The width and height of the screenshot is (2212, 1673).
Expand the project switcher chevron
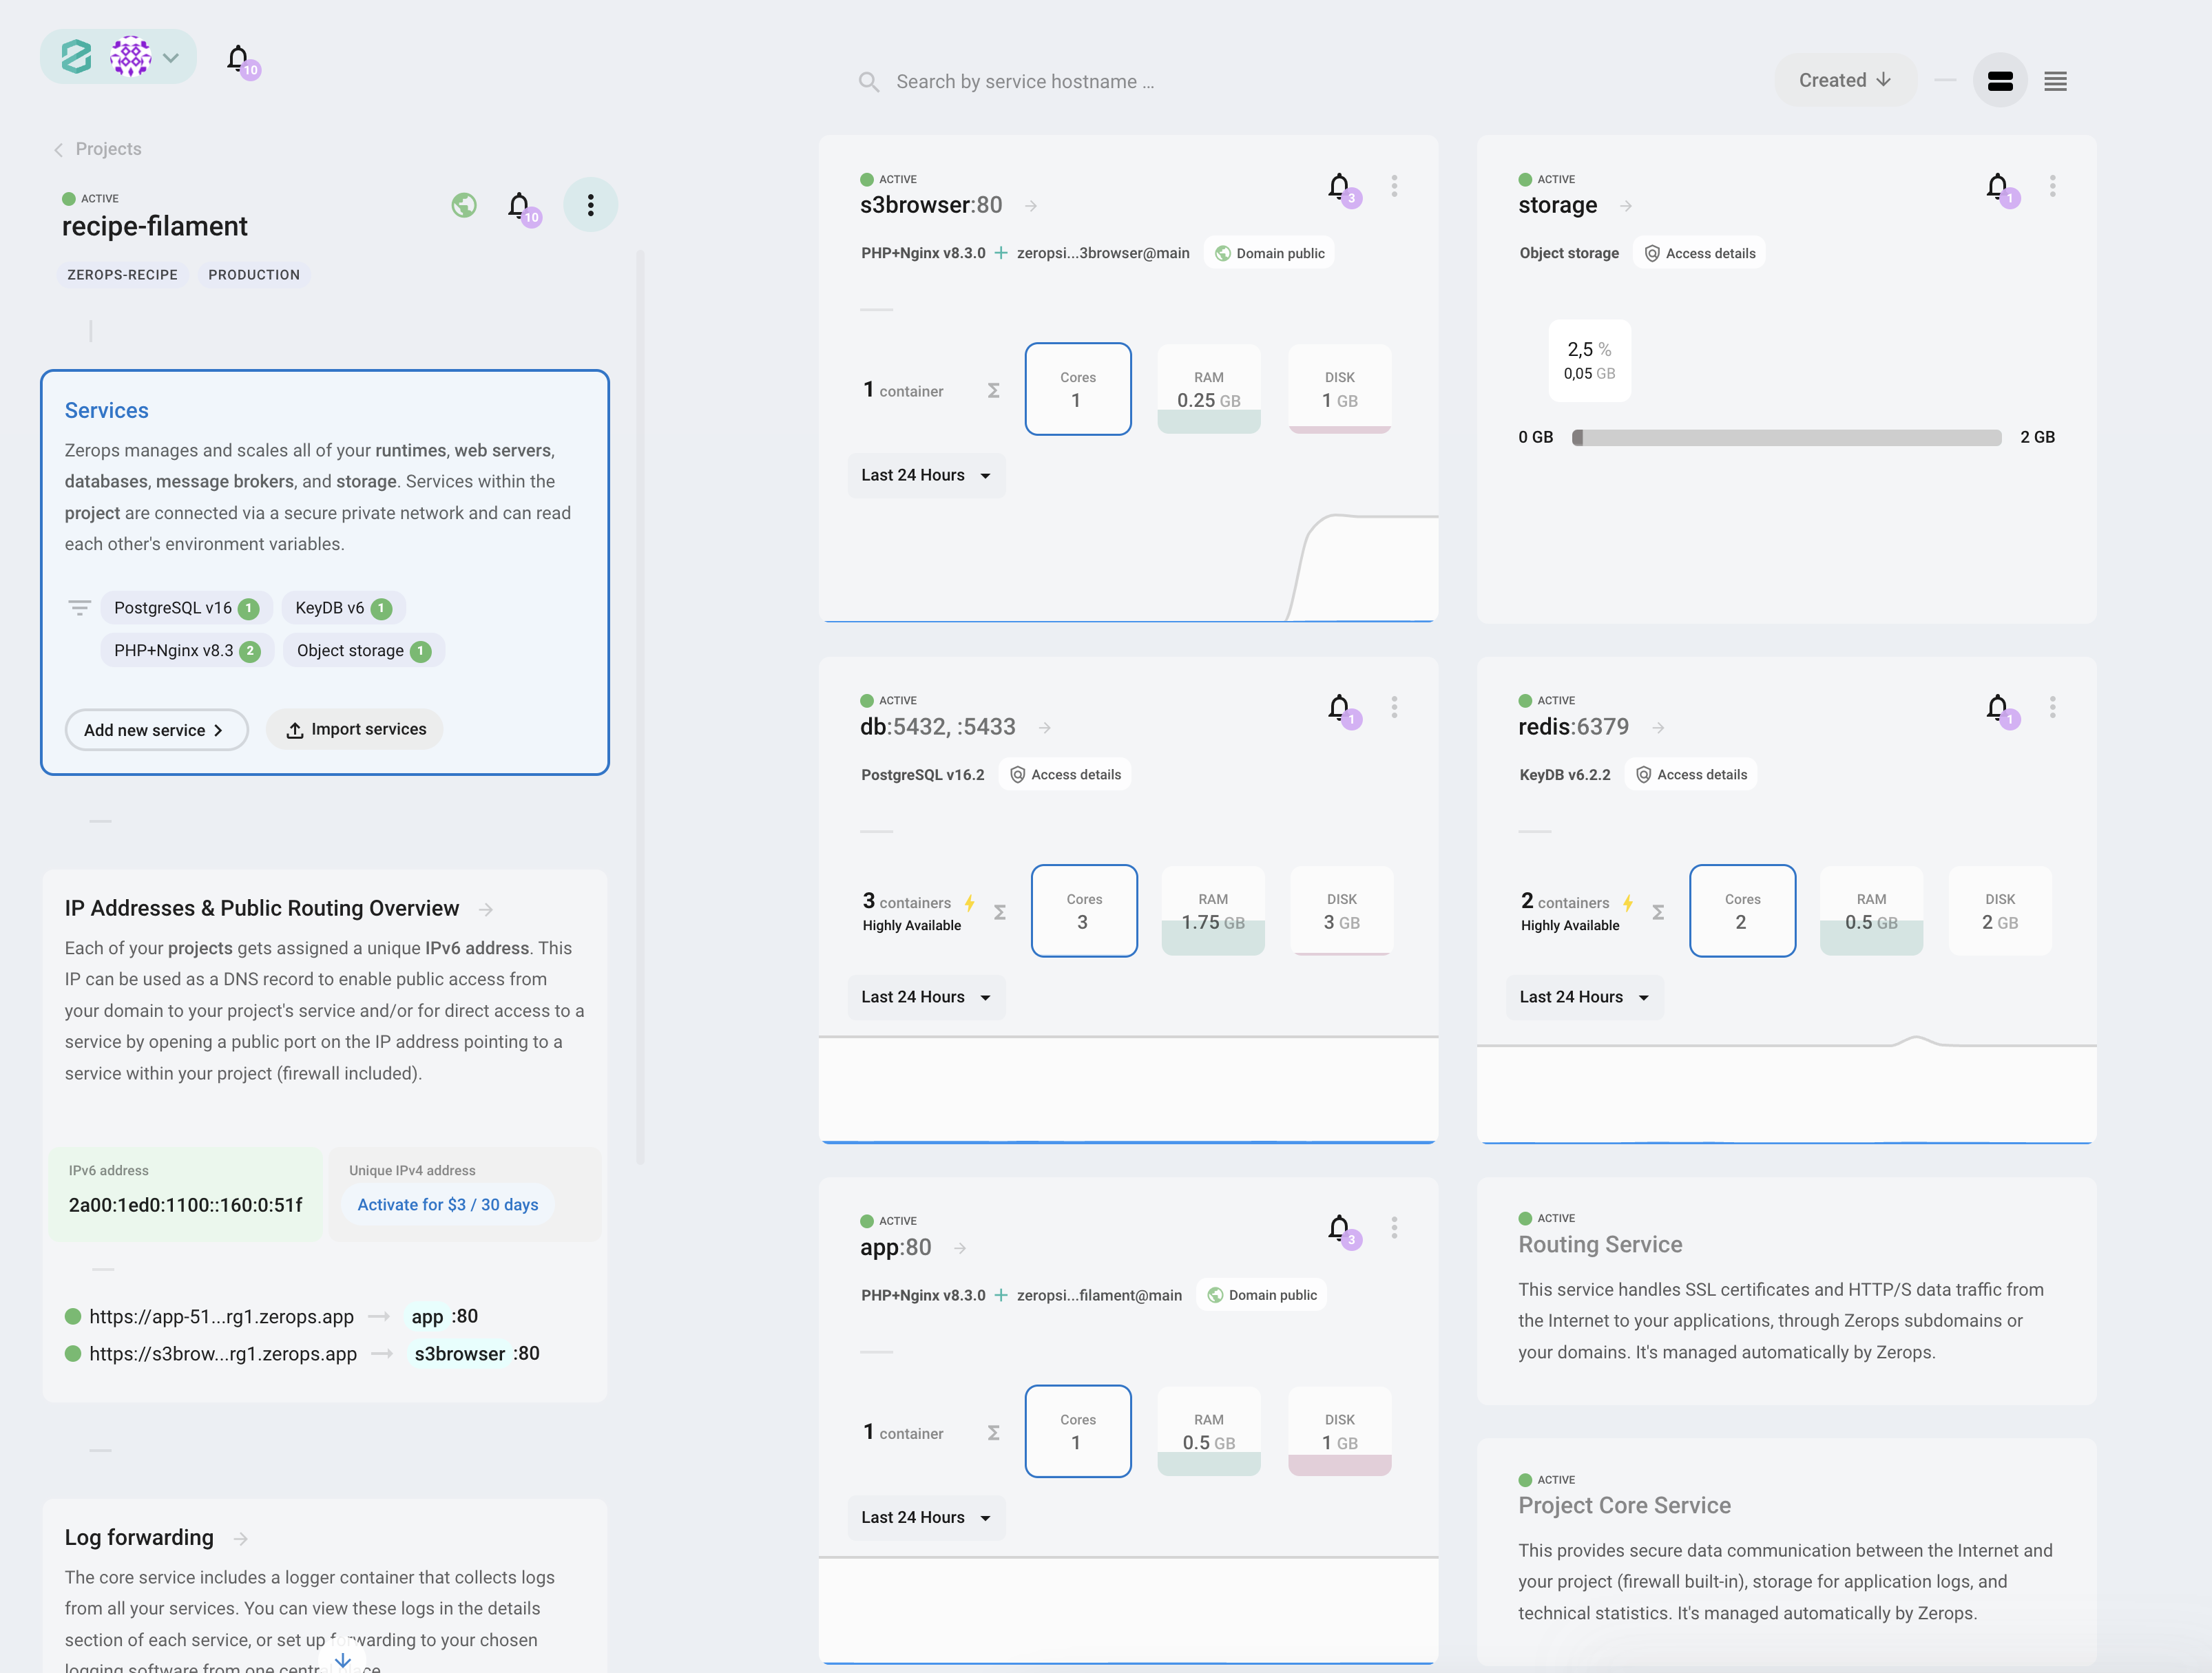pos(171,58)
